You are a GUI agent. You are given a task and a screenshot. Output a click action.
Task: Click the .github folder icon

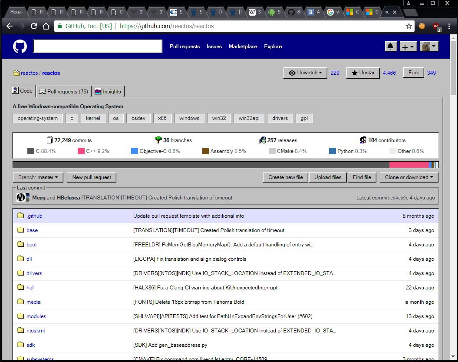[x=20, y=216]
